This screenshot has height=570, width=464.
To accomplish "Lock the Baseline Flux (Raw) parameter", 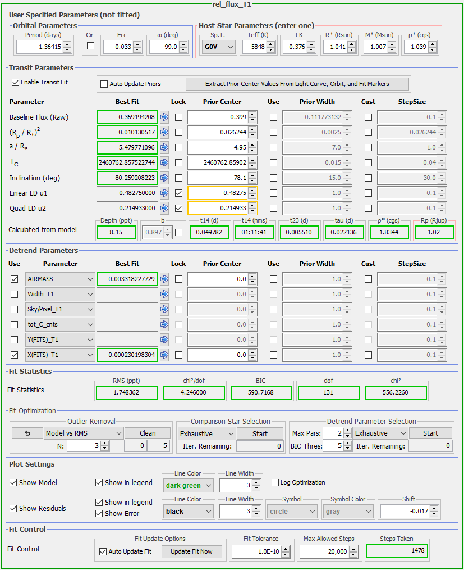I will click(178, 117).
